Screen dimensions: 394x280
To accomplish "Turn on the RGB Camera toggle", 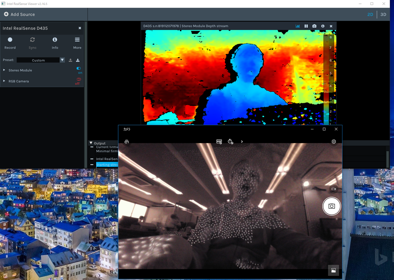I will click(78, 79).
